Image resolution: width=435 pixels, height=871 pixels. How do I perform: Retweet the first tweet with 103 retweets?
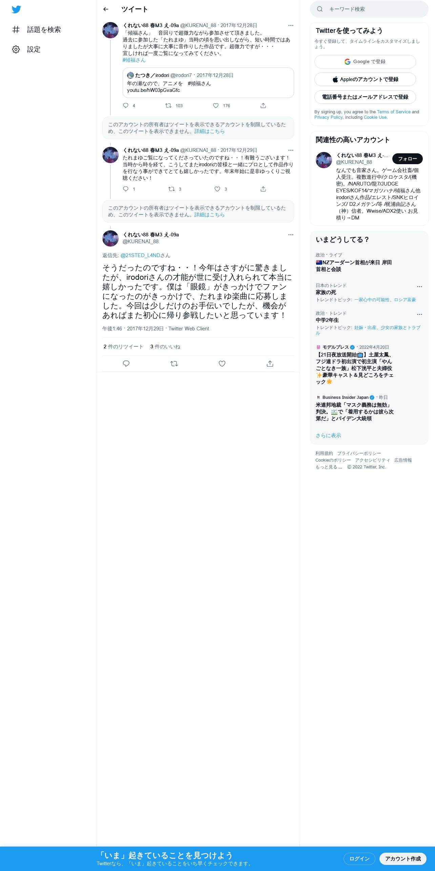168,105
